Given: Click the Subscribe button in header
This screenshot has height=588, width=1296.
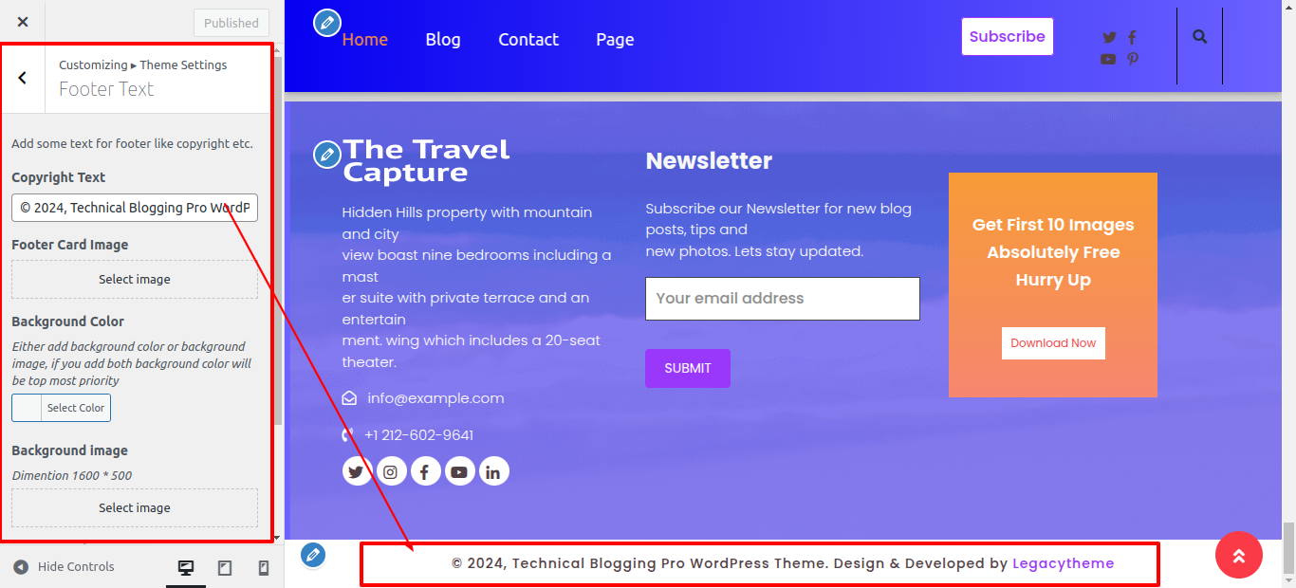Looking at the screenshot, I should pyautogui.click(x=1008, y=37).
